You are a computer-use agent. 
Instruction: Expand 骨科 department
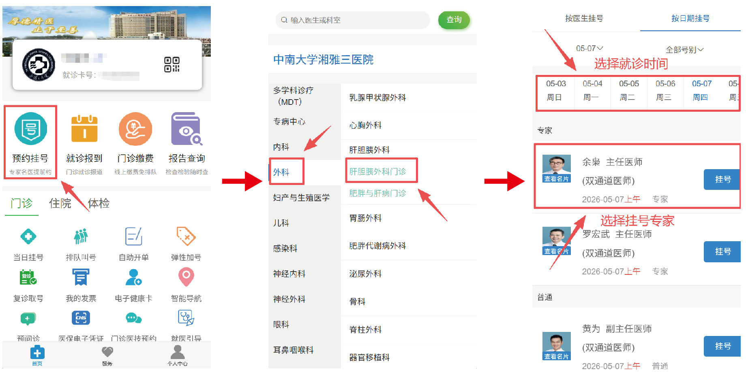click(409, 302)
